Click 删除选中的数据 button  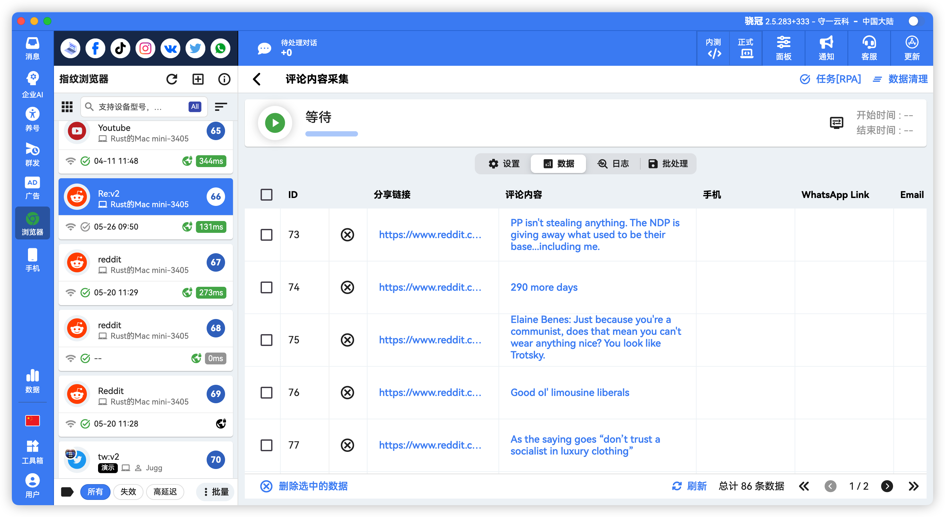pos(304,486)
